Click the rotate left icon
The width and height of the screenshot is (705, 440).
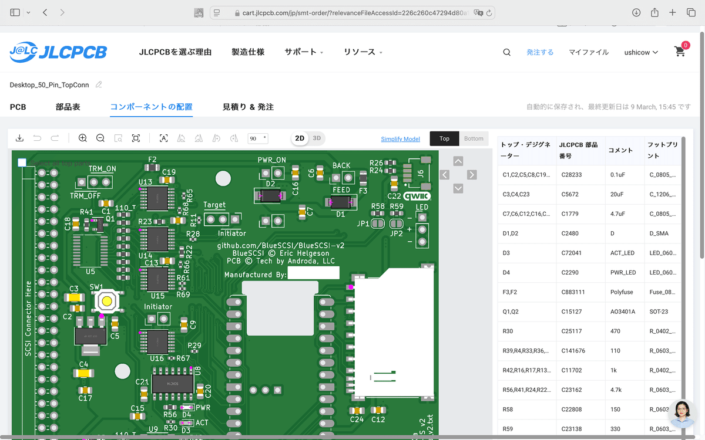217,138
